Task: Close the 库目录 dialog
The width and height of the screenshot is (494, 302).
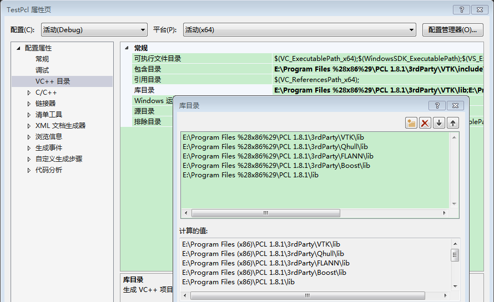Action: tap(455, 106)
